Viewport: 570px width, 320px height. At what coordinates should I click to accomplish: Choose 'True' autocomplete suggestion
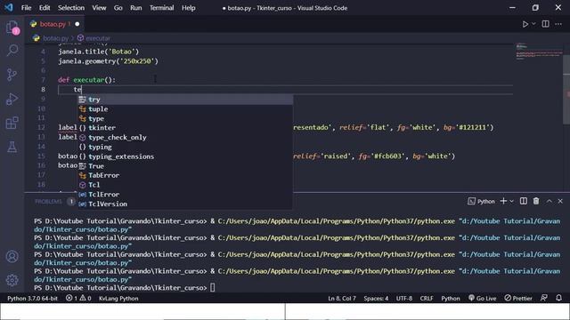coord(185,166)
